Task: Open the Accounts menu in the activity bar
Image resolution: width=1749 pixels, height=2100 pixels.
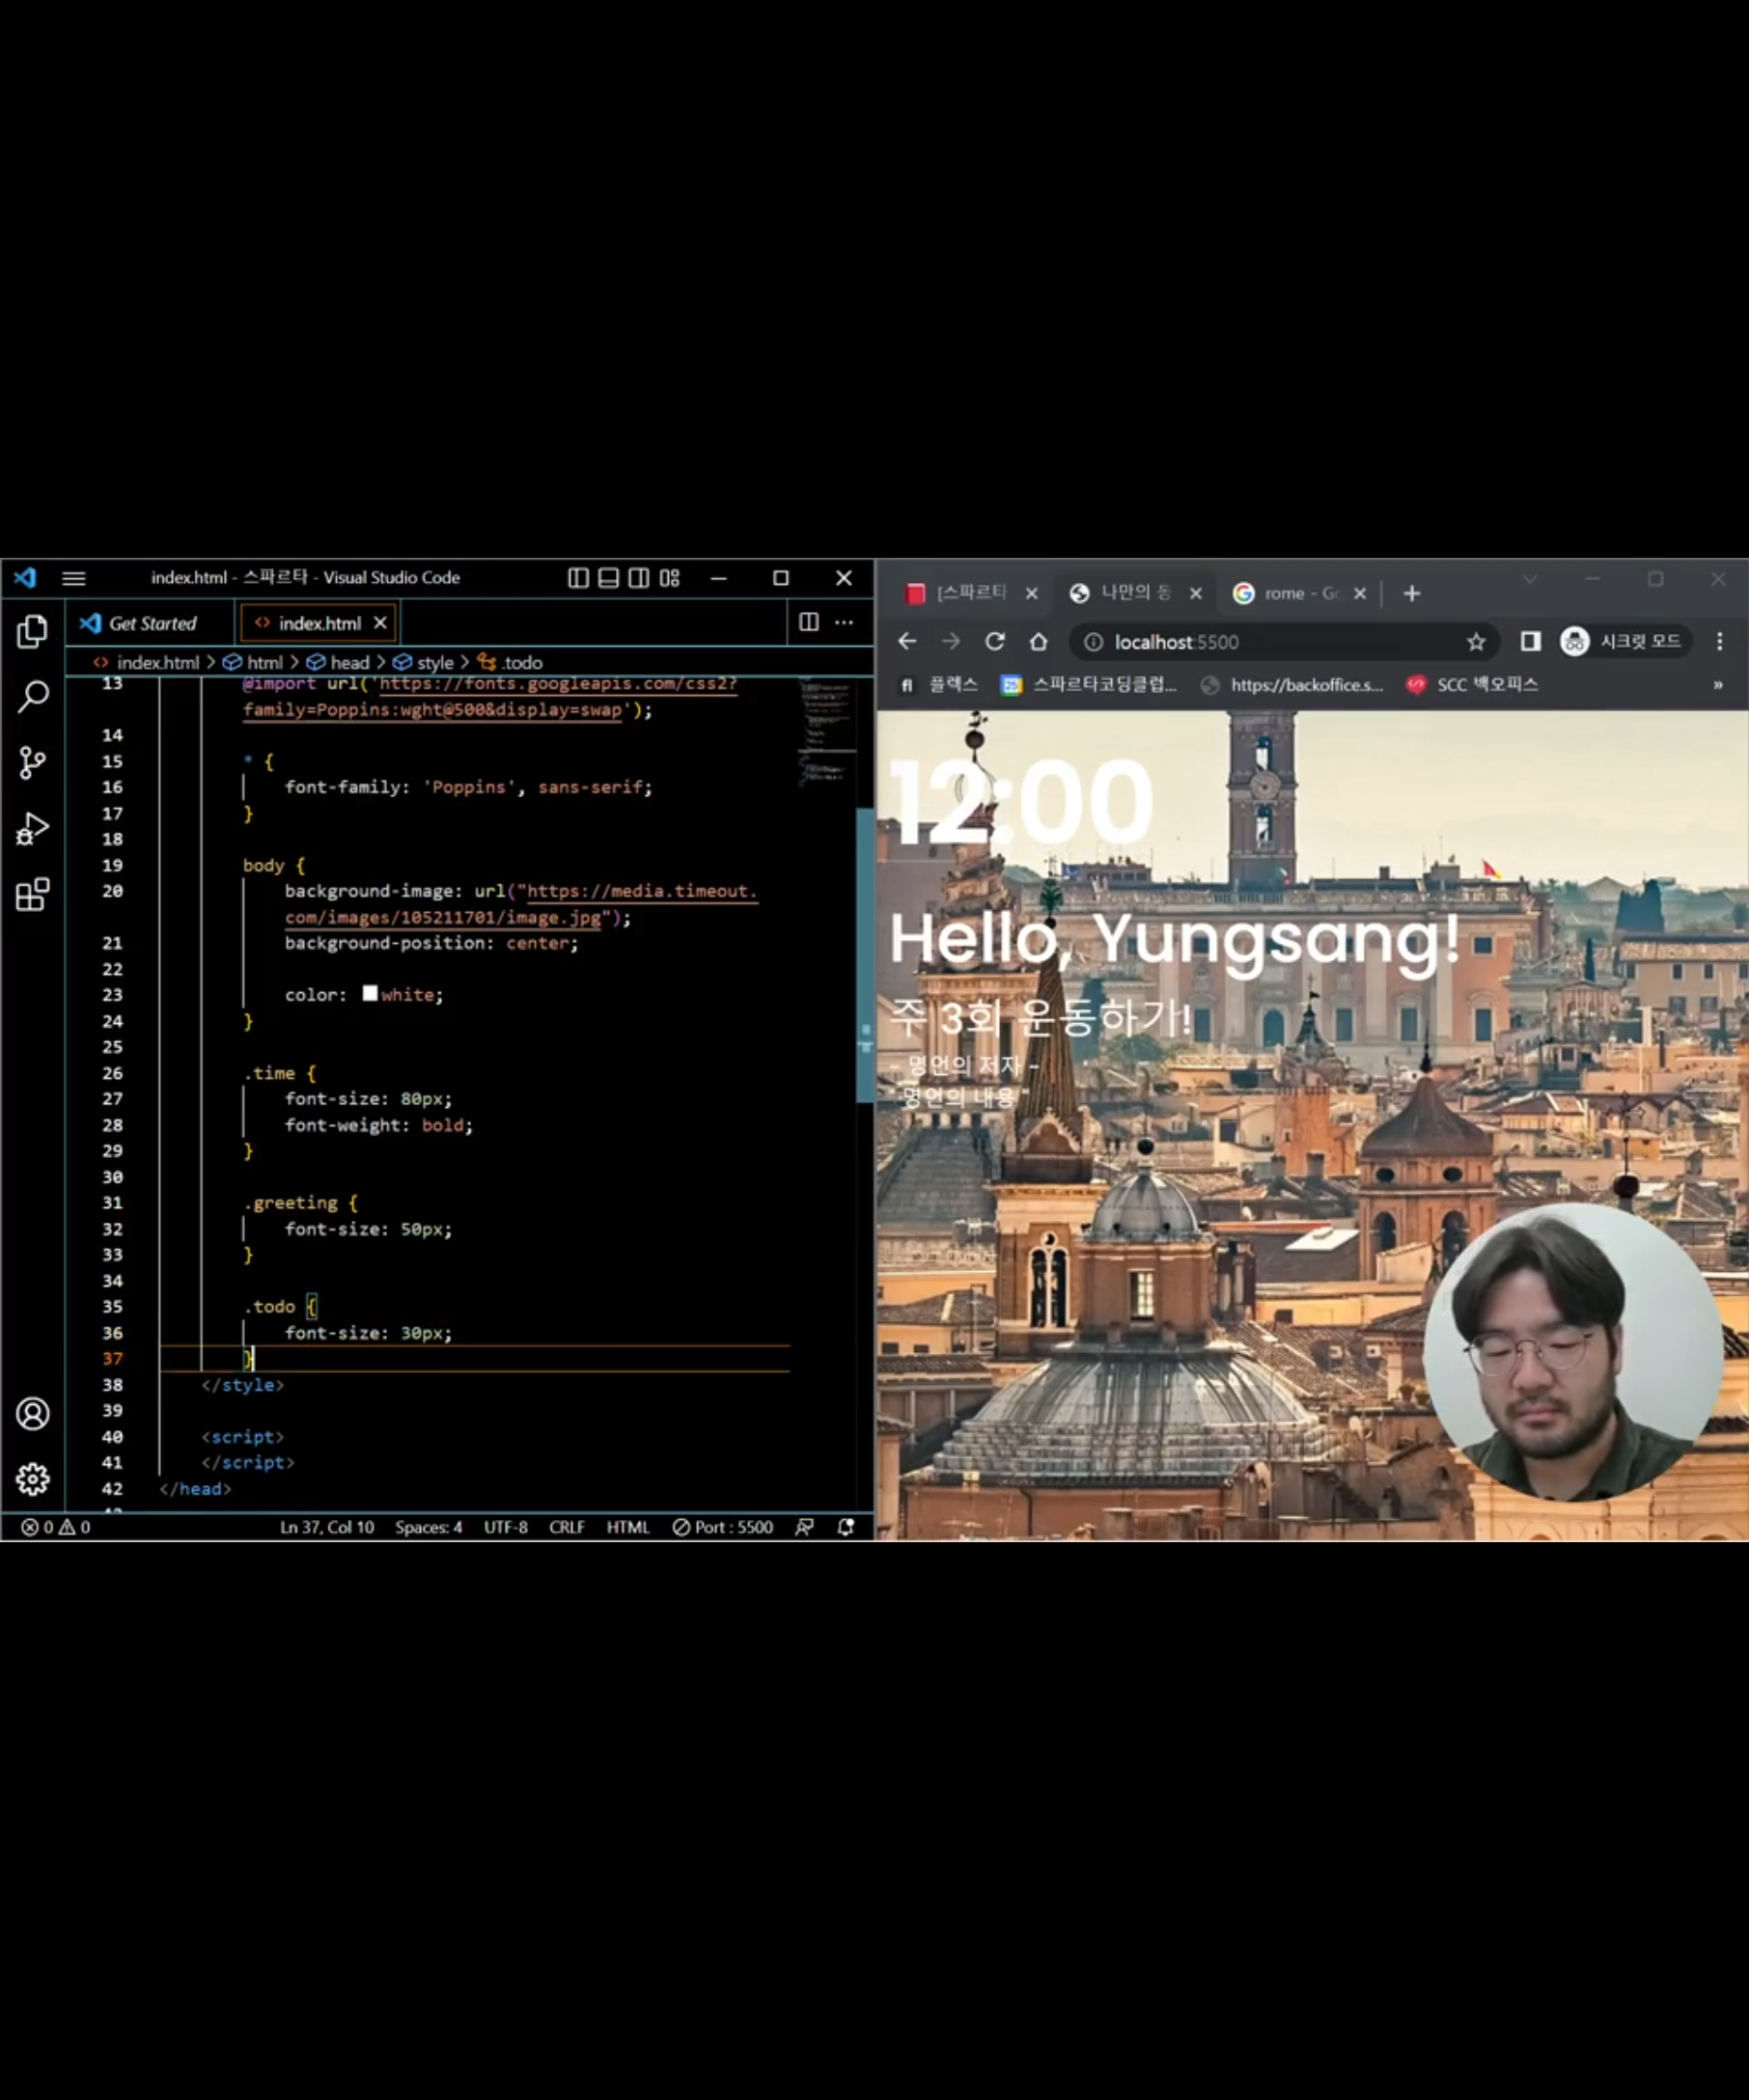Action: (x=32, y=1413)
